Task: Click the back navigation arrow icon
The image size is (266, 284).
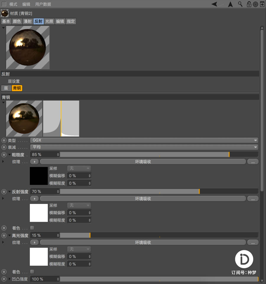Action: tap(214, 4)
